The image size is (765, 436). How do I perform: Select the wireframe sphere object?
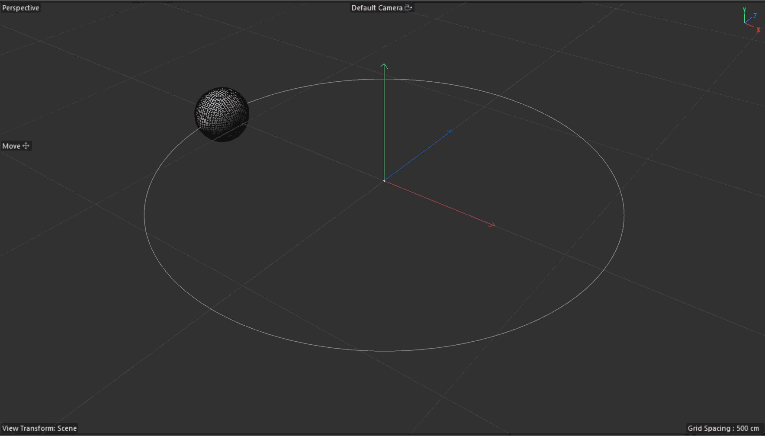tap(222, 115)
